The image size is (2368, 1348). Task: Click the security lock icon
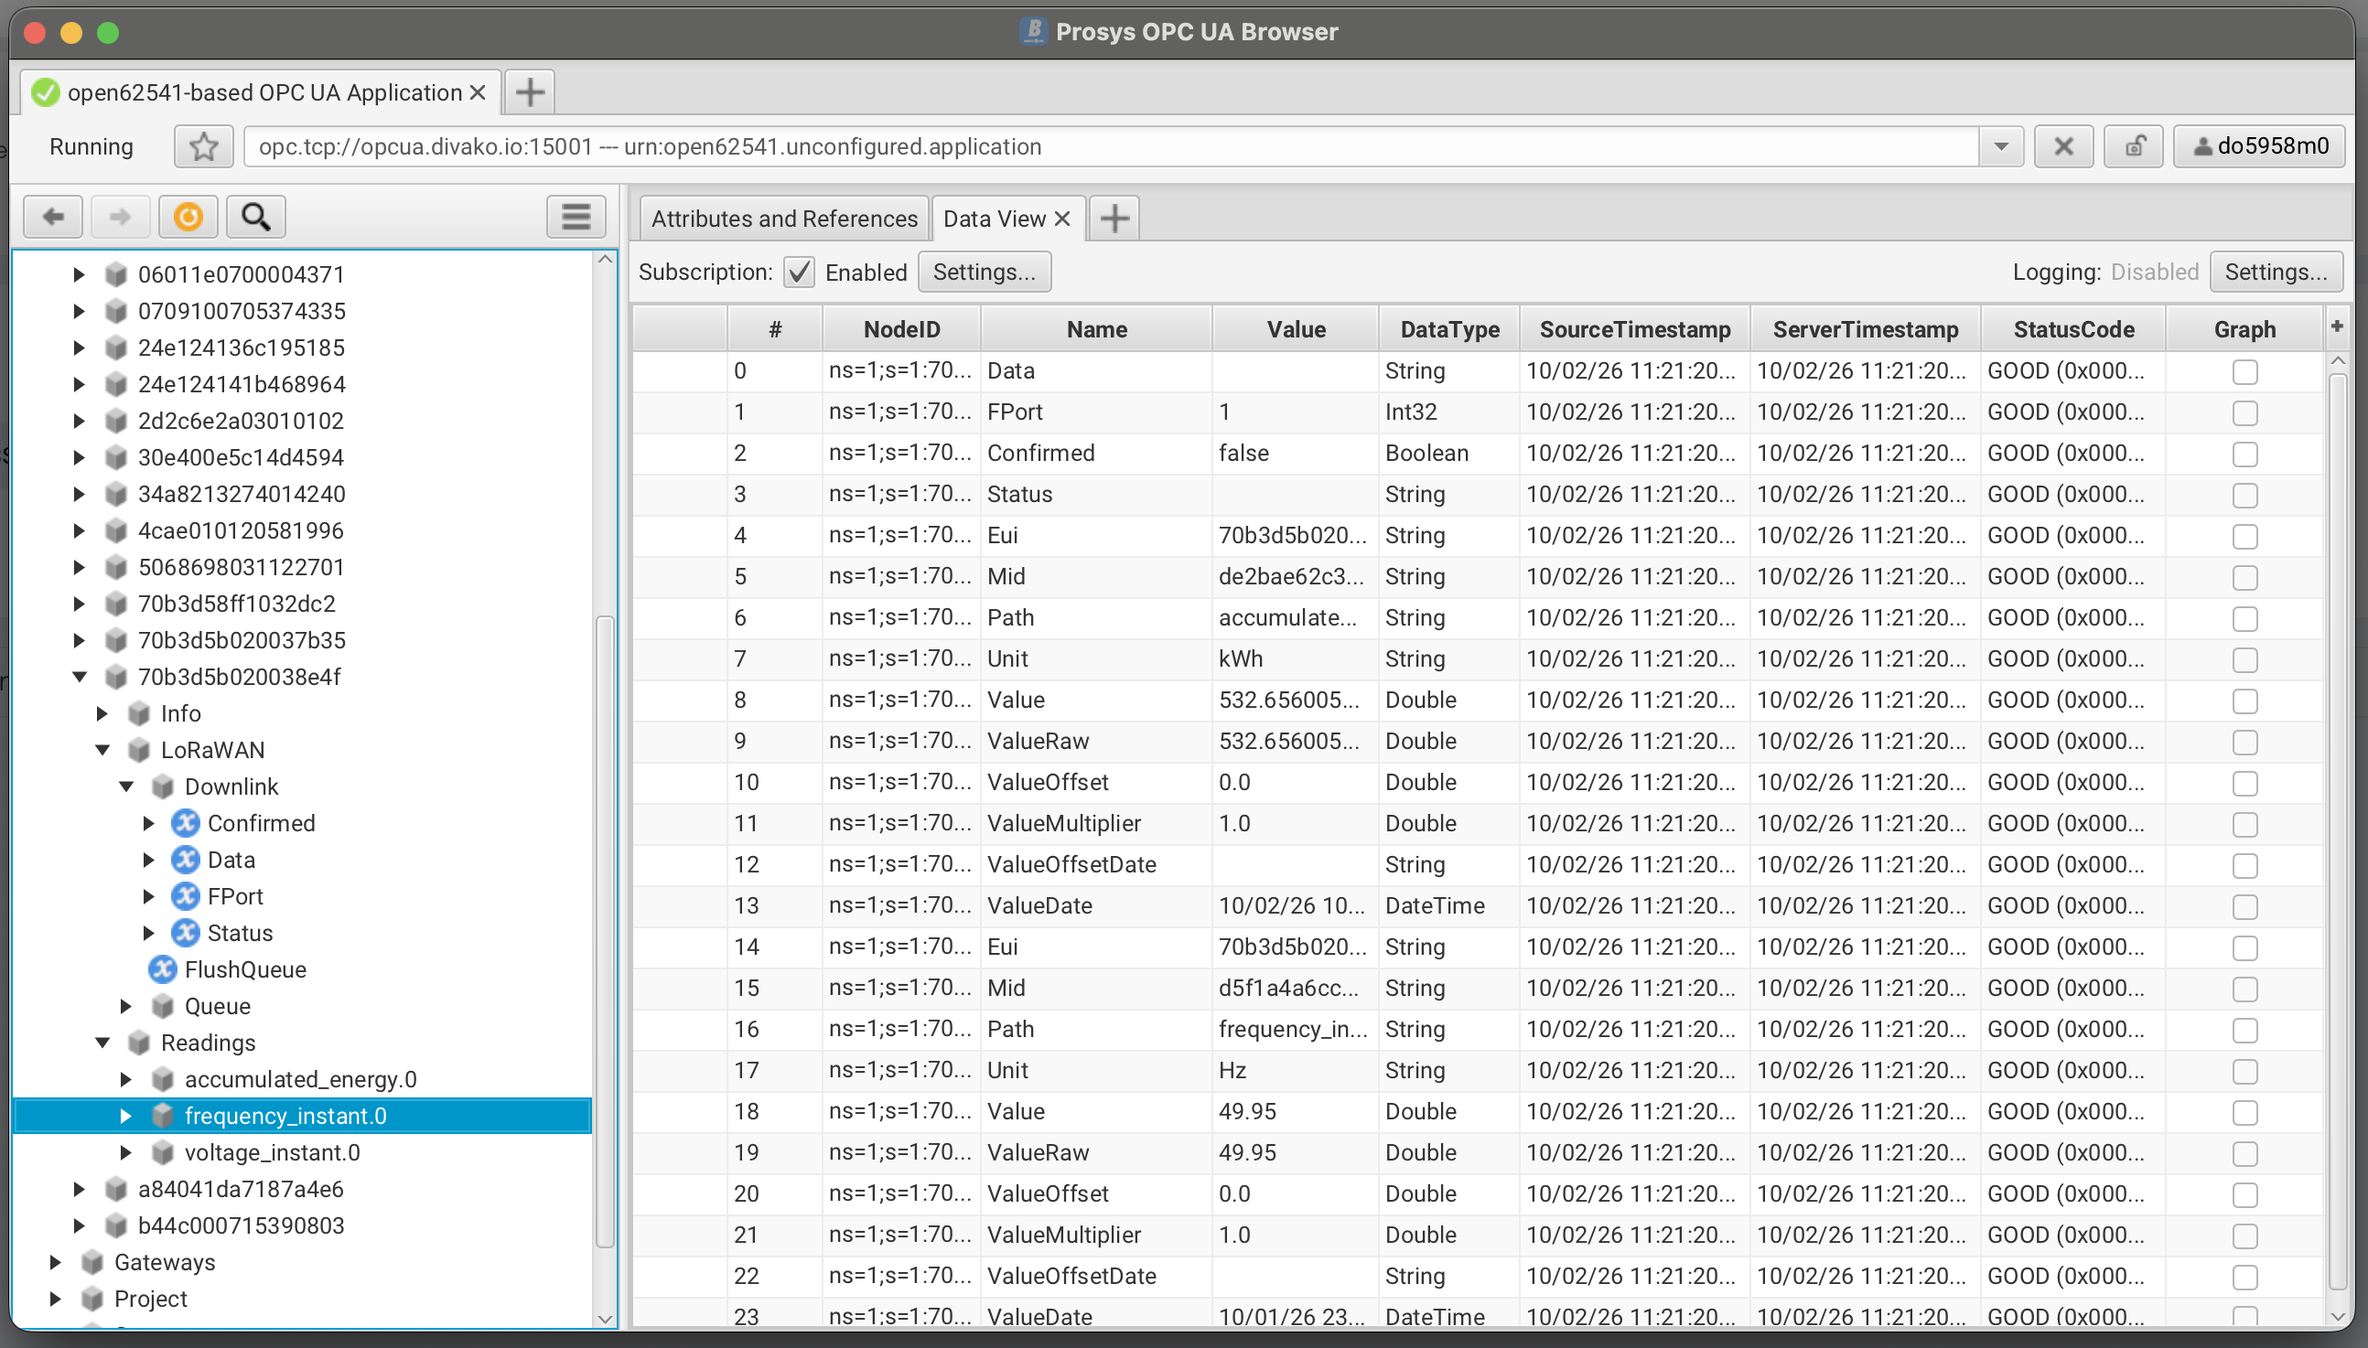pos(2134,146)
